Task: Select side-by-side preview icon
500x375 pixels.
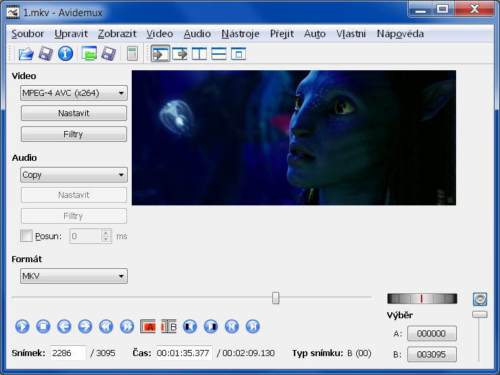Action: pos(199,53)
